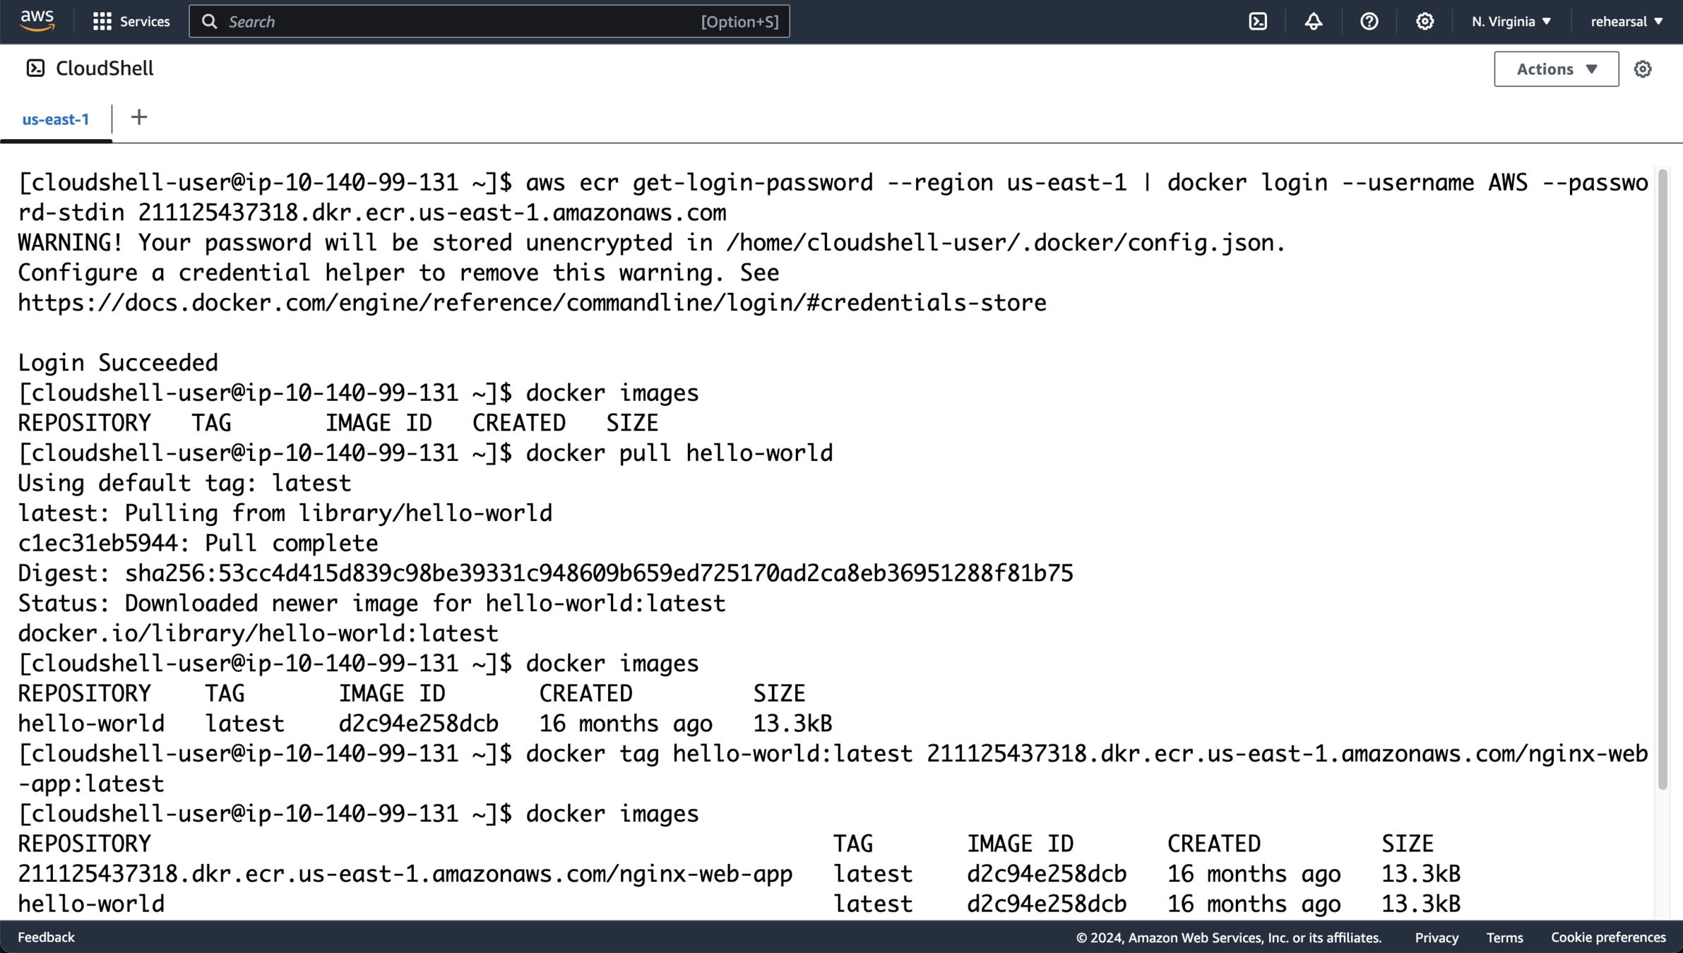Screen dimensions: 1683x953
Task: Open Cookie preferences in footer
Action: coord(1608,937)
